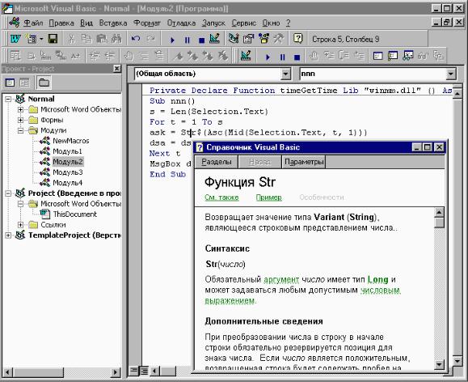The width and height of the screenshot is (468, 382).
Task: Click the Toolbox hammer-and-wrench icon
Action: pos(279,39)
